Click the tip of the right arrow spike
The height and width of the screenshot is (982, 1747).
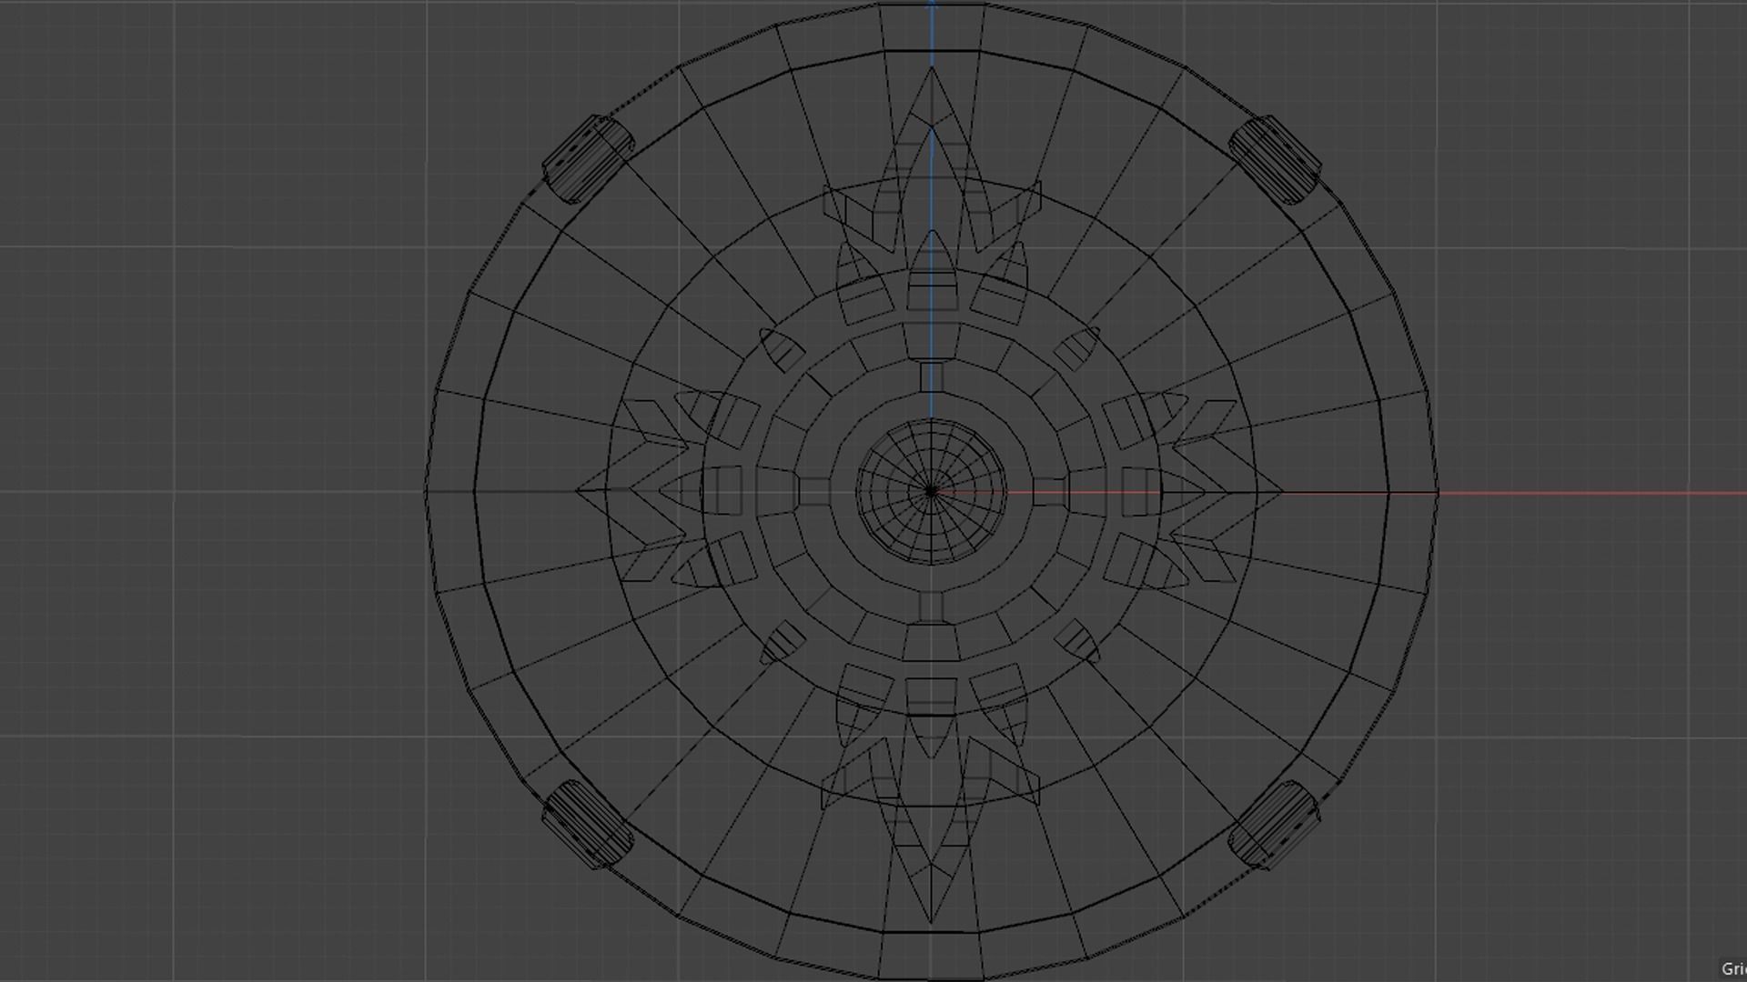click(x=1281, y=492)
